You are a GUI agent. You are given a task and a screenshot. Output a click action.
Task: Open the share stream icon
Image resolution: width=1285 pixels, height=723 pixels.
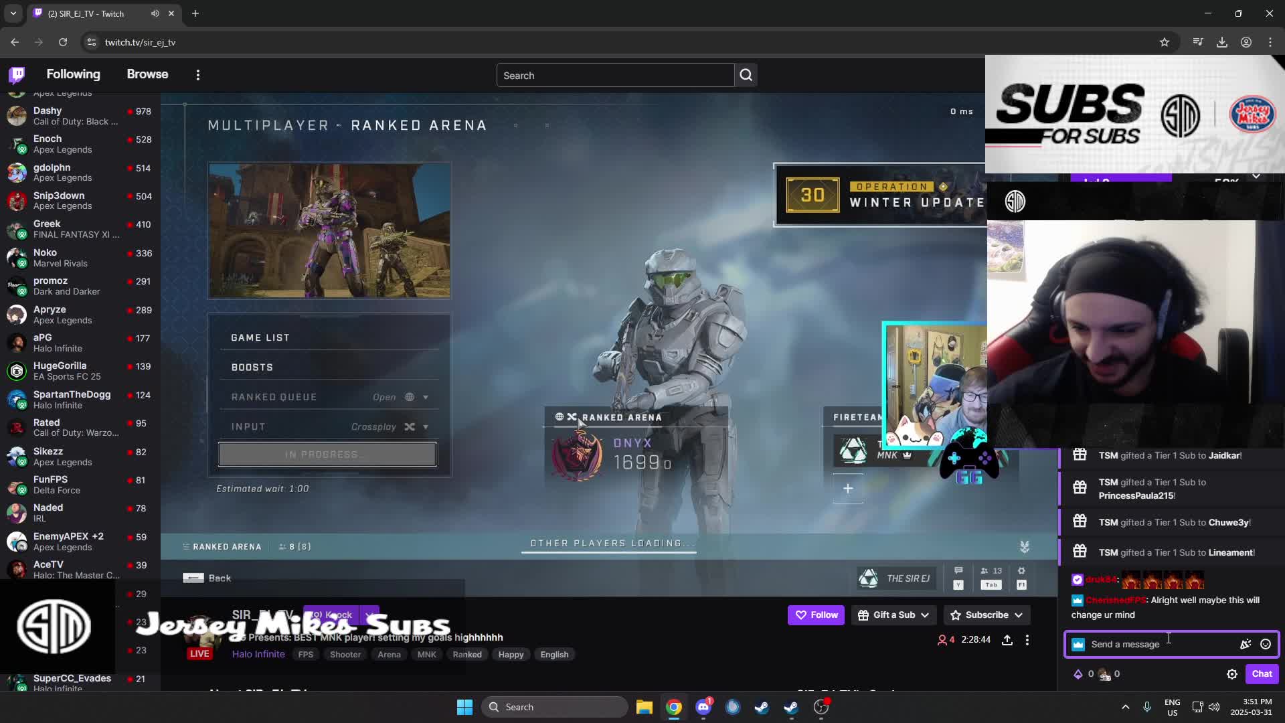coord(1007,640)
